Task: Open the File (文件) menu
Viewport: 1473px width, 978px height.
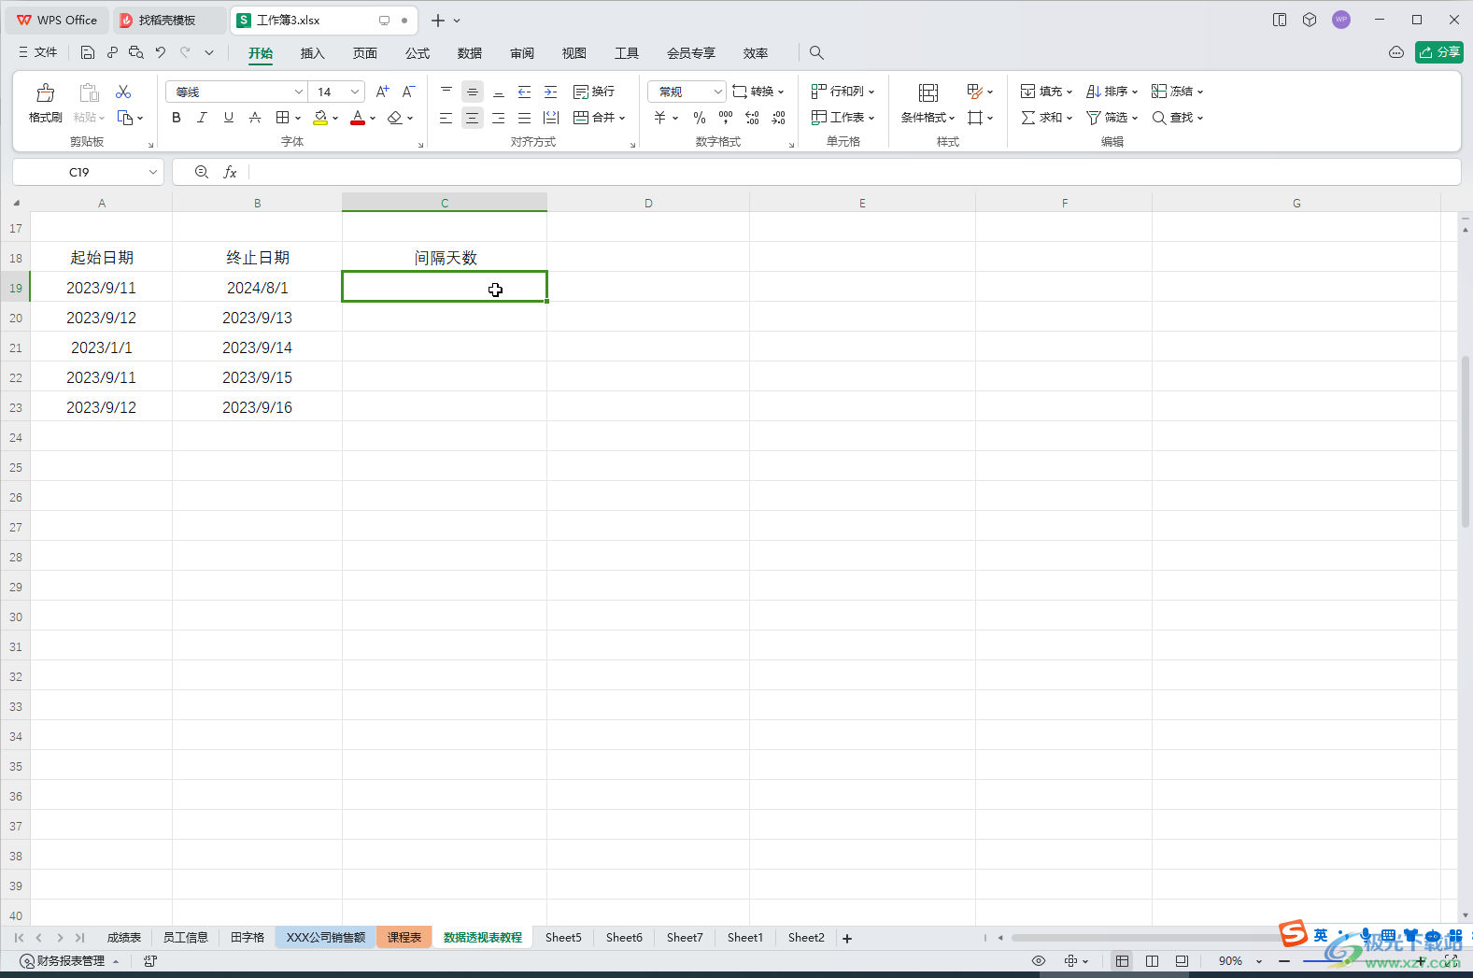Action: click(38, 52)
